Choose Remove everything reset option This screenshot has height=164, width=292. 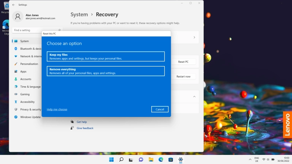106,71
